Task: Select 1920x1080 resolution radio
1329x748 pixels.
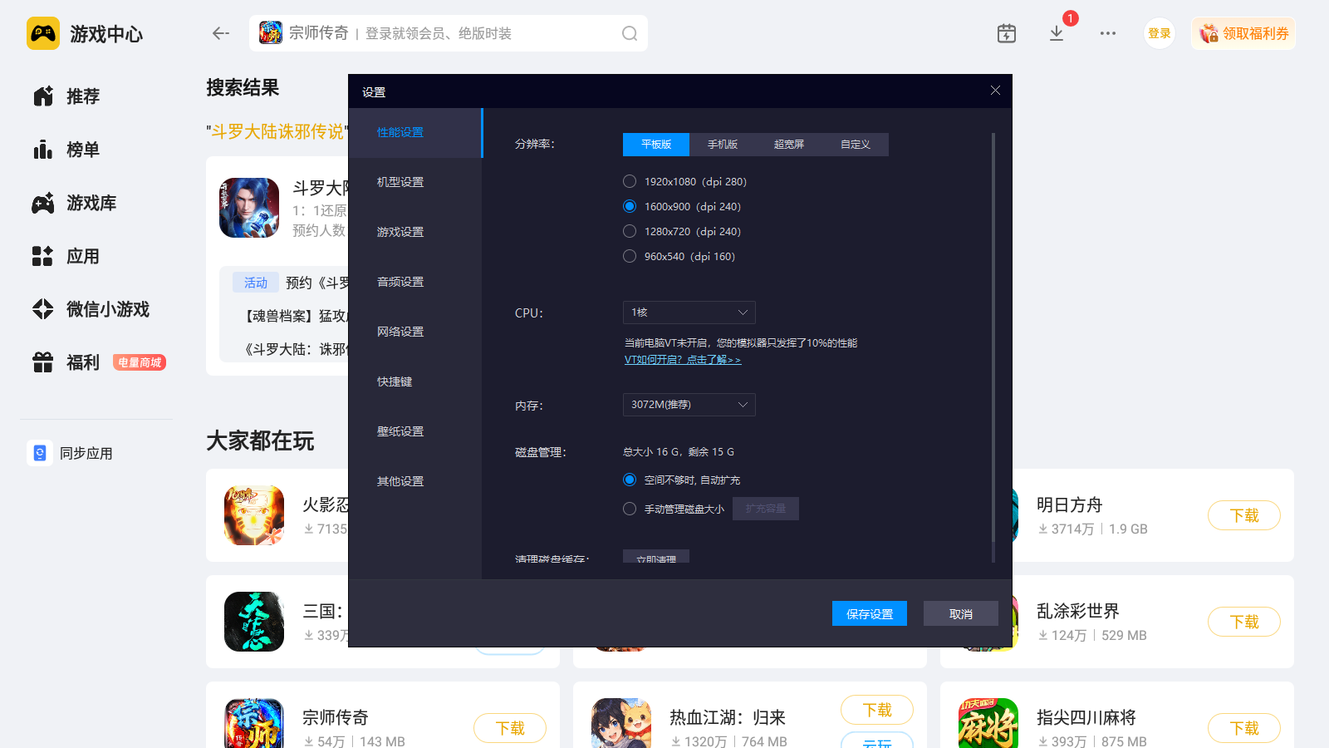Action: click(630, 181)
